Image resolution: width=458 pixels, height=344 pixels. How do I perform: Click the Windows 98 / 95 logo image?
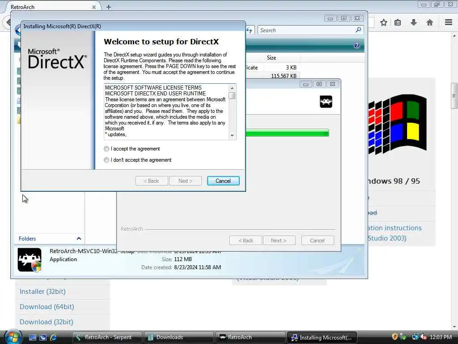[x=397, y=125]
